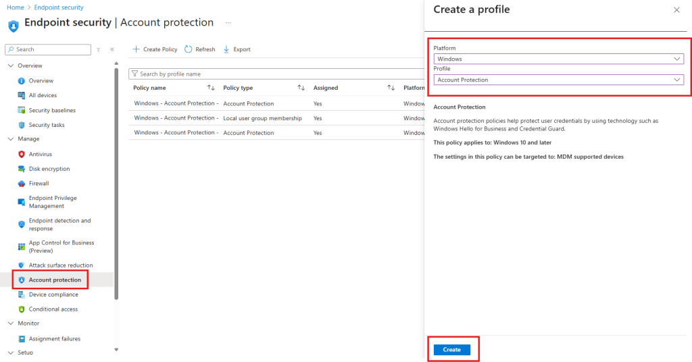Image resolution: width=692 pixels, height=362 pixels.
Task: Click the Export download arrow icon
Action: pos(226,49)
